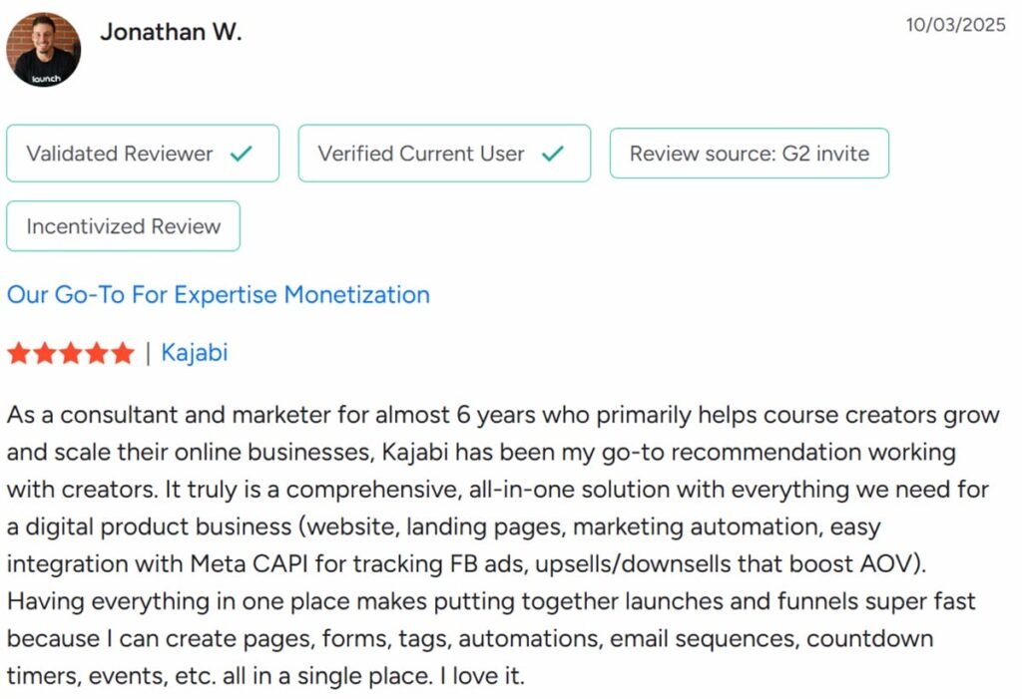Click the checkmark beside Validated Reviewer
Viewport: 1022px width, 699px height.
pyautogui.click(x=243, y=154)
